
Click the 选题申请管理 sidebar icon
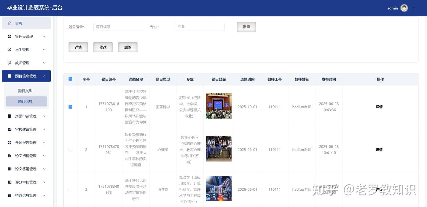point(9,116)
